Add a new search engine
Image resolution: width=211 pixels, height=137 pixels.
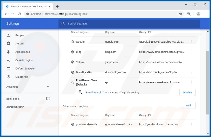click(188, 105)
